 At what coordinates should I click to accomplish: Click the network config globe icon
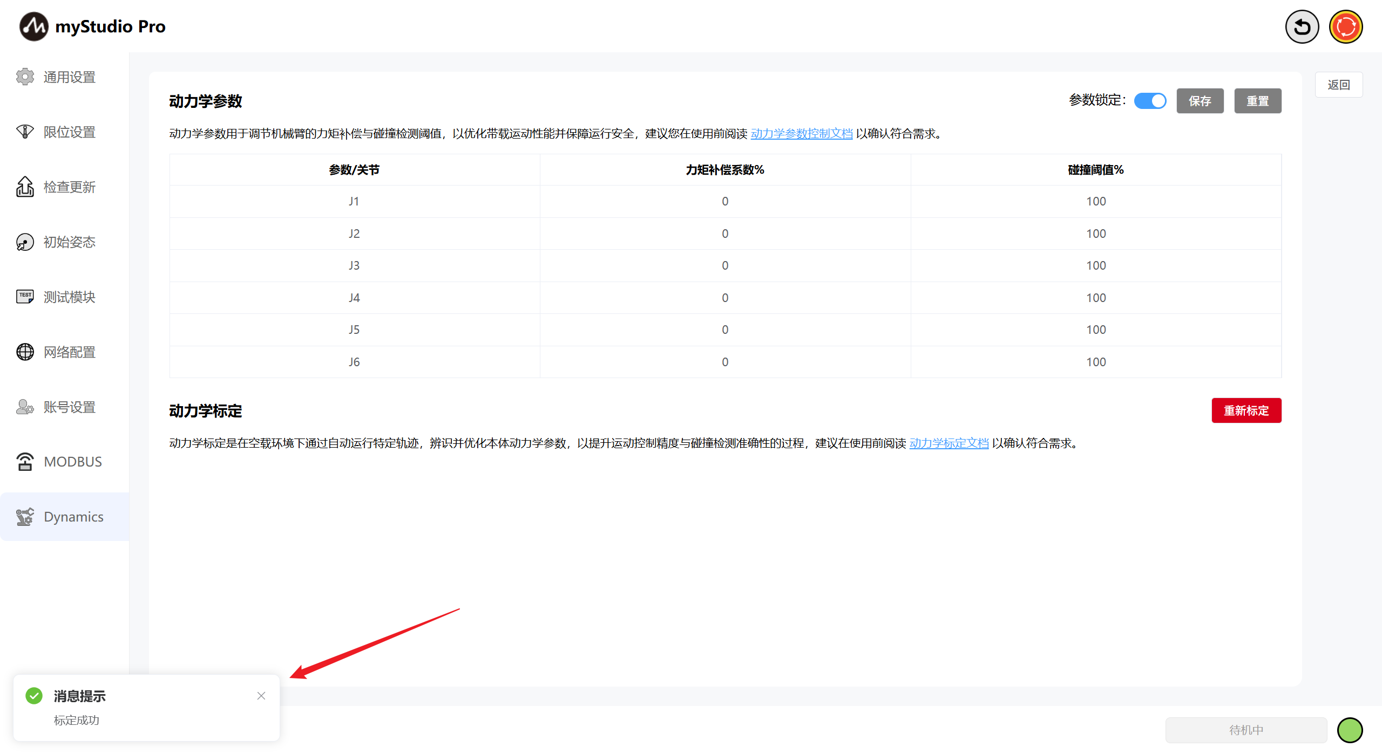25,352
